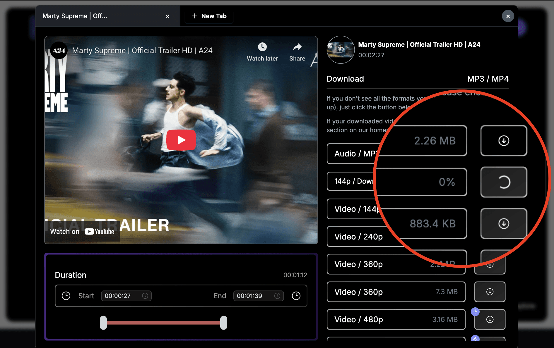The image size is (554, 348).
Task: Select the Video / 360p 7.3 MB row
Action: pyautogui.click(x=396, y=292)
